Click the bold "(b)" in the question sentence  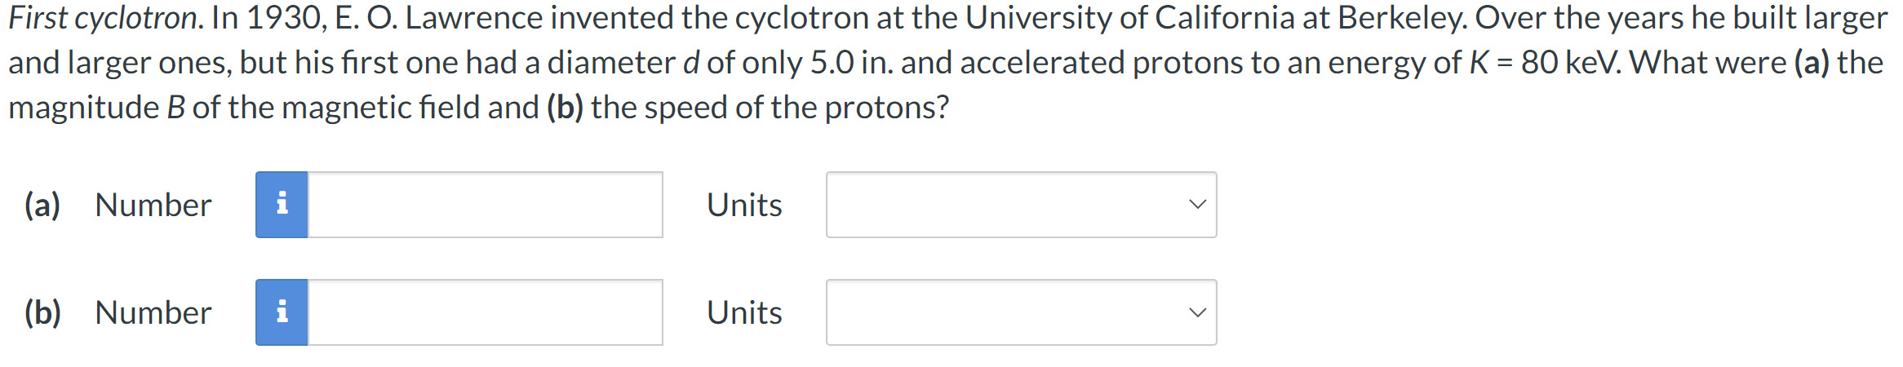tap(565, 108)
